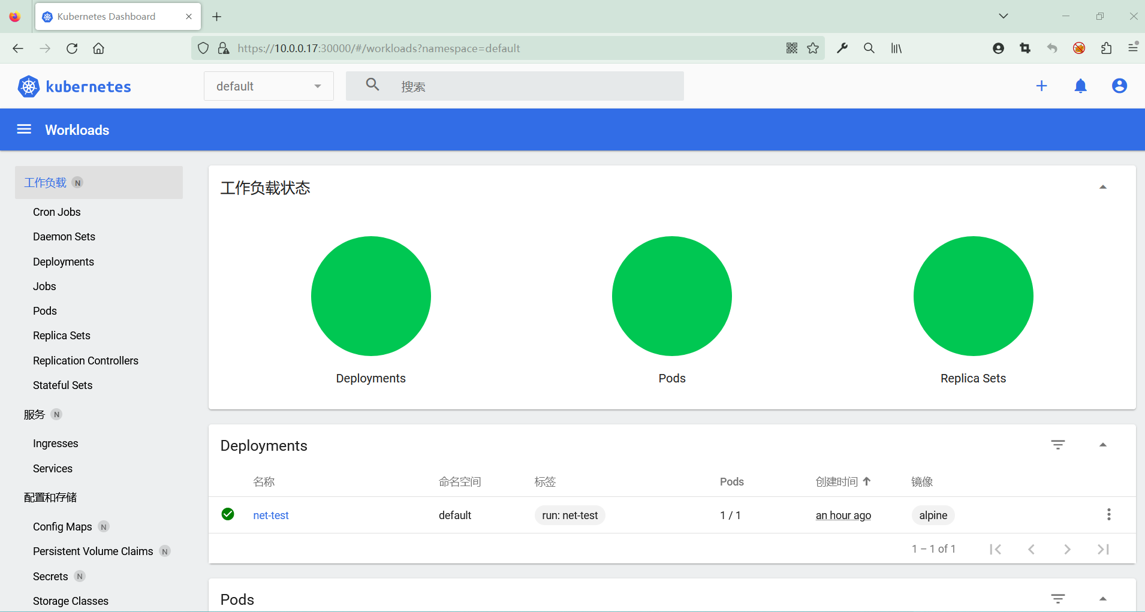This screenshot has height=612, width=1145.
Task: Open the net-test deployment link
Action: [271, 515]
